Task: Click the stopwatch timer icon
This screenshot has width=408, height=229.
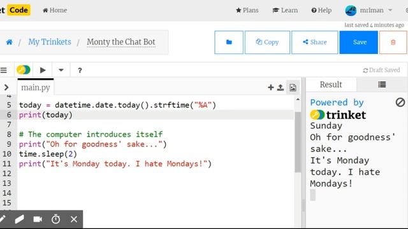Action: 55,219
